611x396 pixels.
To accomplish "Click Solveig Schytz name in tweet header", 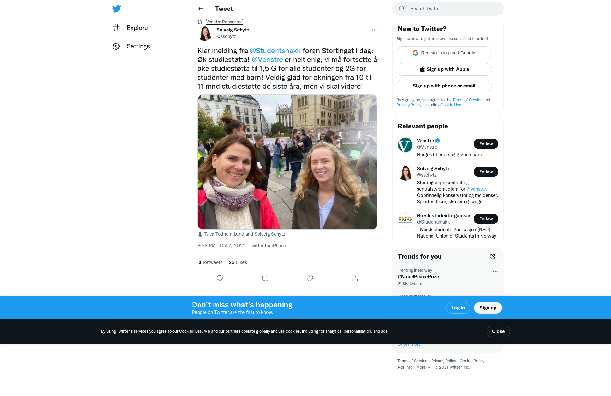I will coord(233,30).
